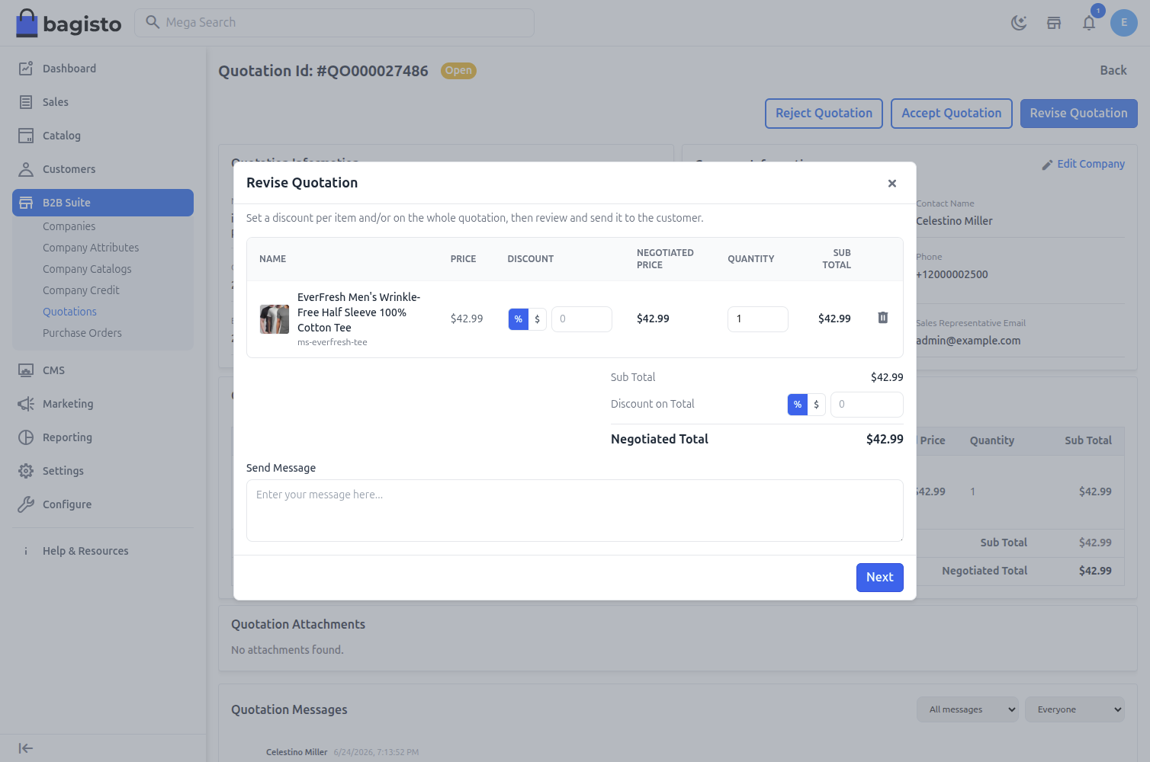Click admin@example.com email text
This screenshot has height=762, width=1150.
(969, 341)
